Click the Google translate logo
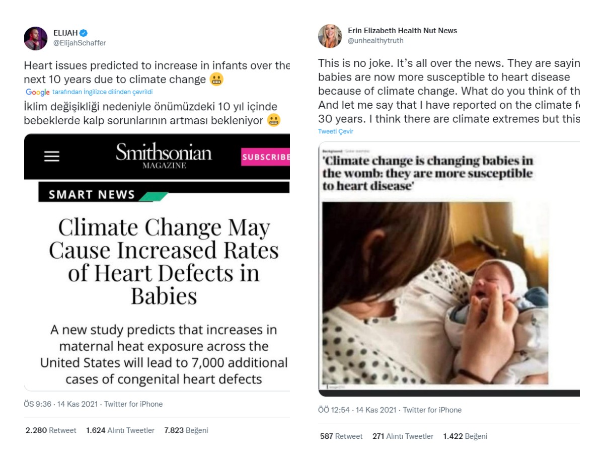Viewport: 604px width, 465px height. [x=38, y=92]
